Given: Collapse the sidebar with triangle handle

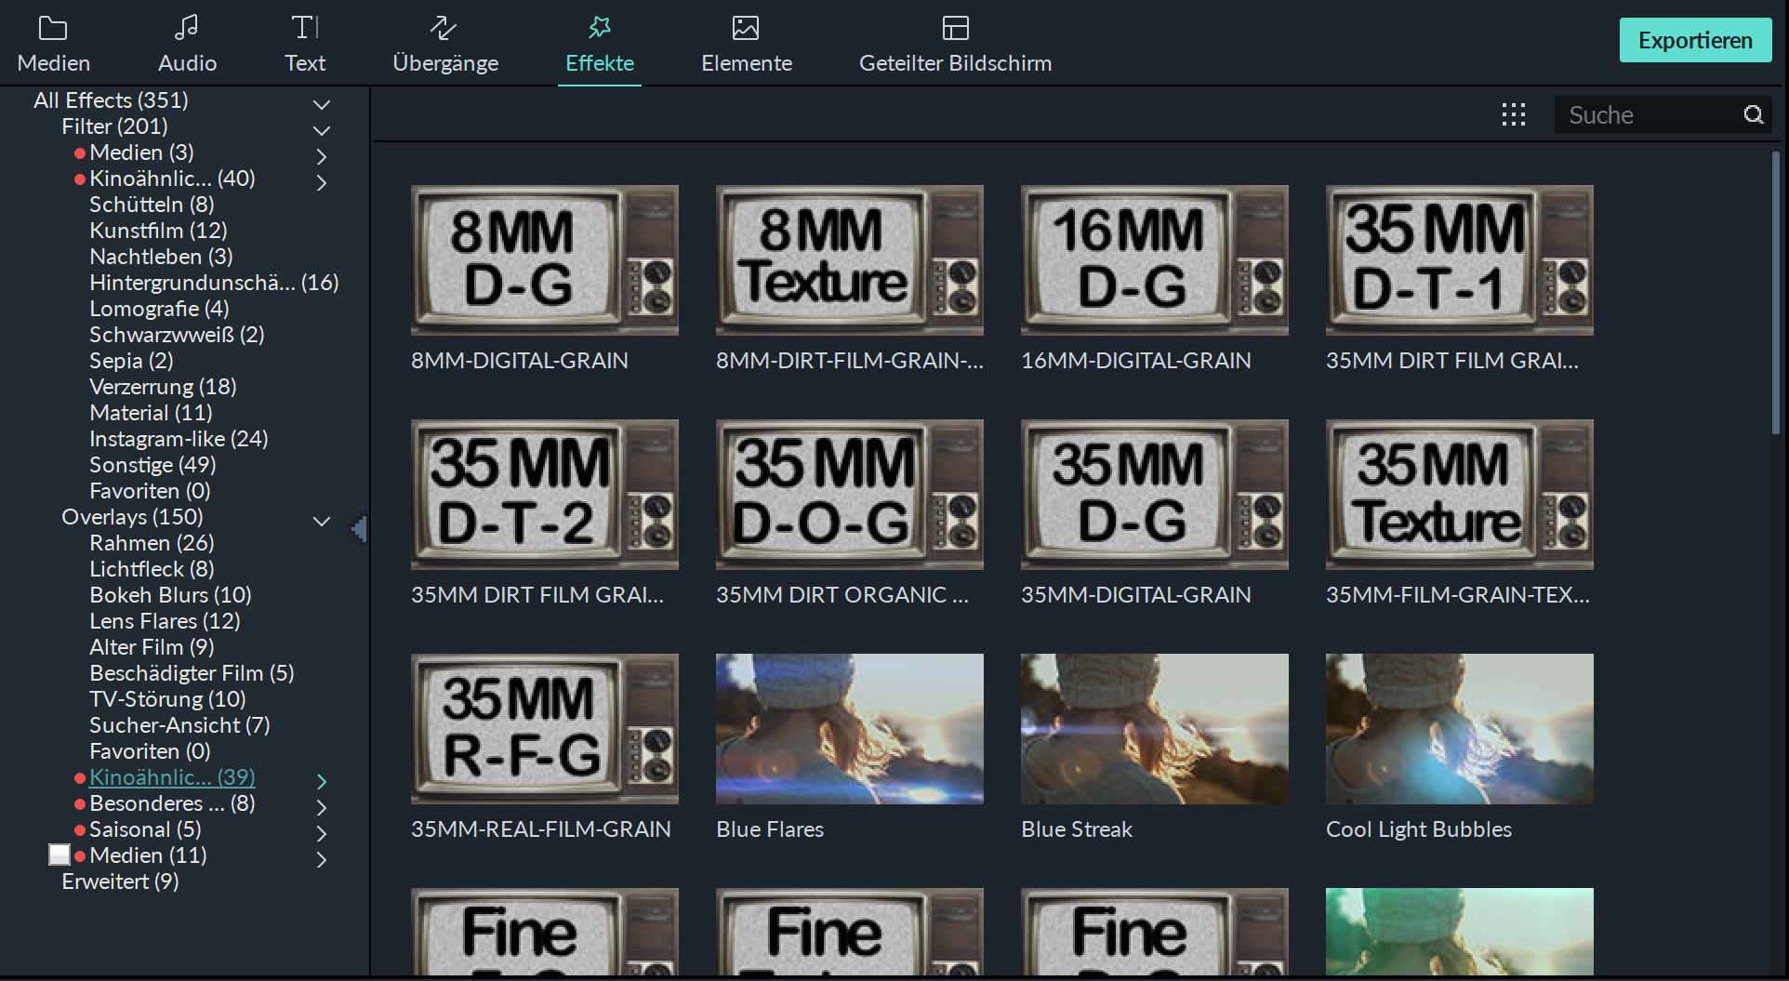Looking at the screenshot, I should pyautogui.click(x=359, y=529).
